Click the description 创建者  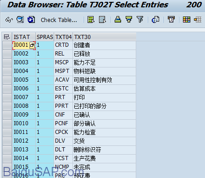point(82,45)
